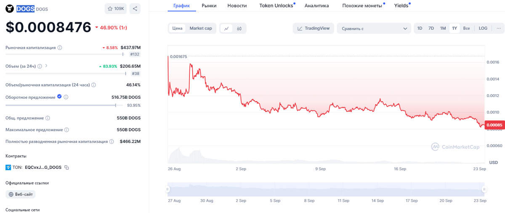Click the share icon button
The height and width of the screenshot is (213, 505).
click(x=135, y=8)
